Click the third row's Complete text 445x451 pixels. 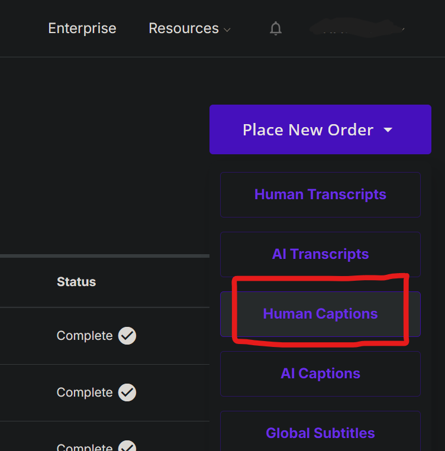(85, 447)
